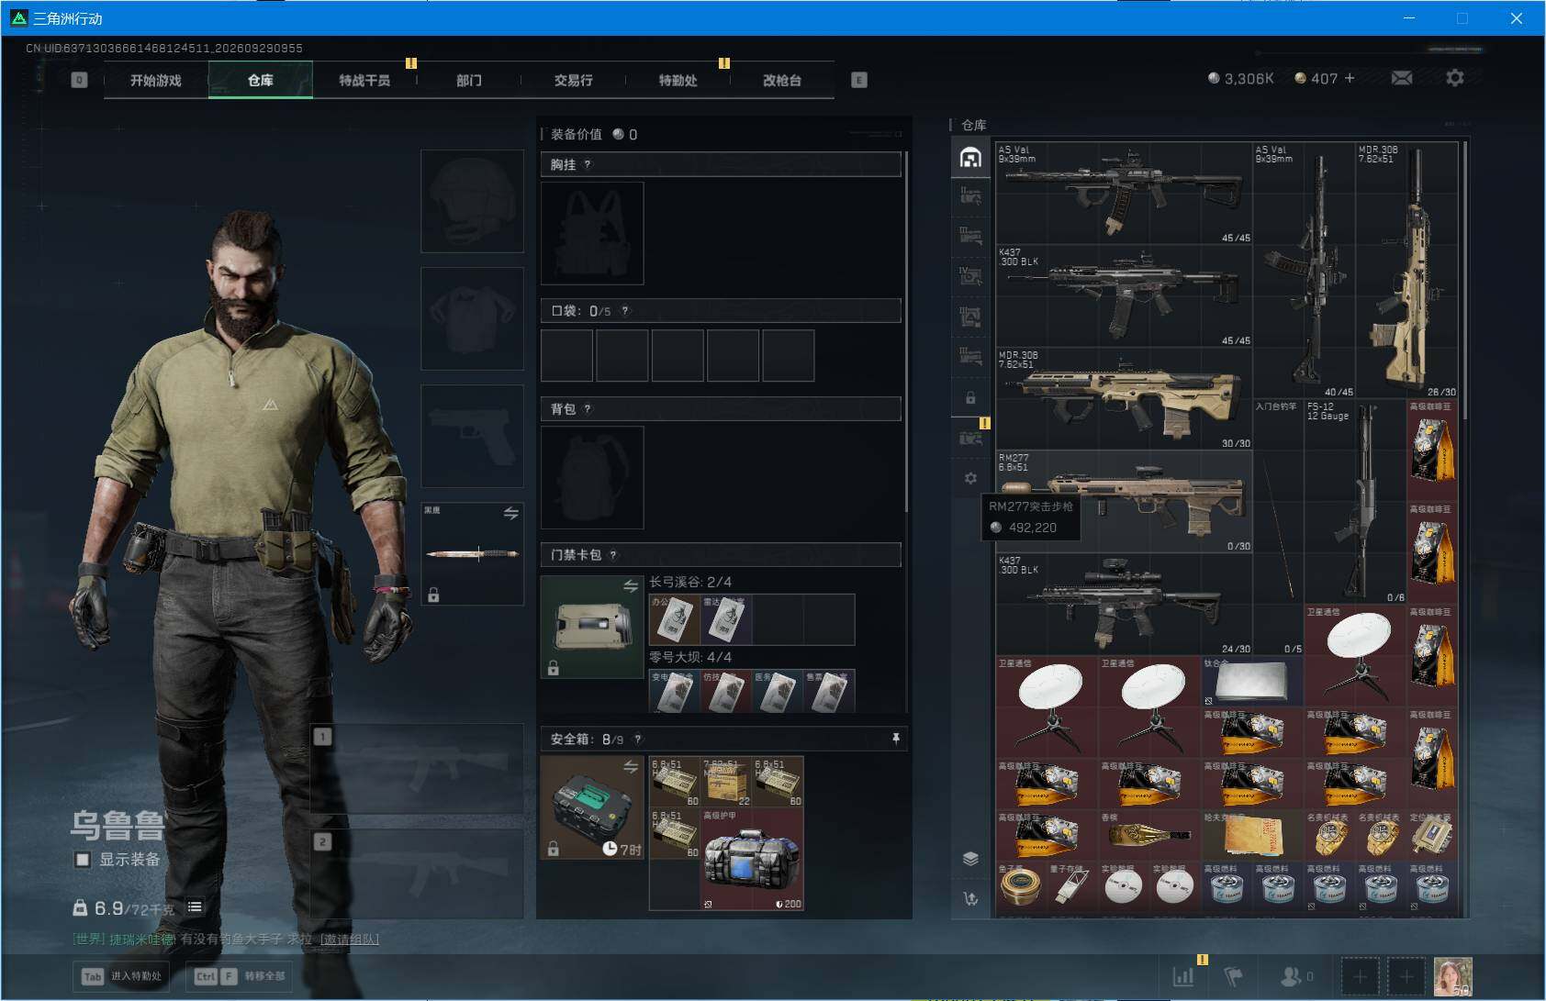Image resolution: width=1546 pixels, height=1001 pixels.
Task: Click the swap icon on the knife slot
Action: 511,514
